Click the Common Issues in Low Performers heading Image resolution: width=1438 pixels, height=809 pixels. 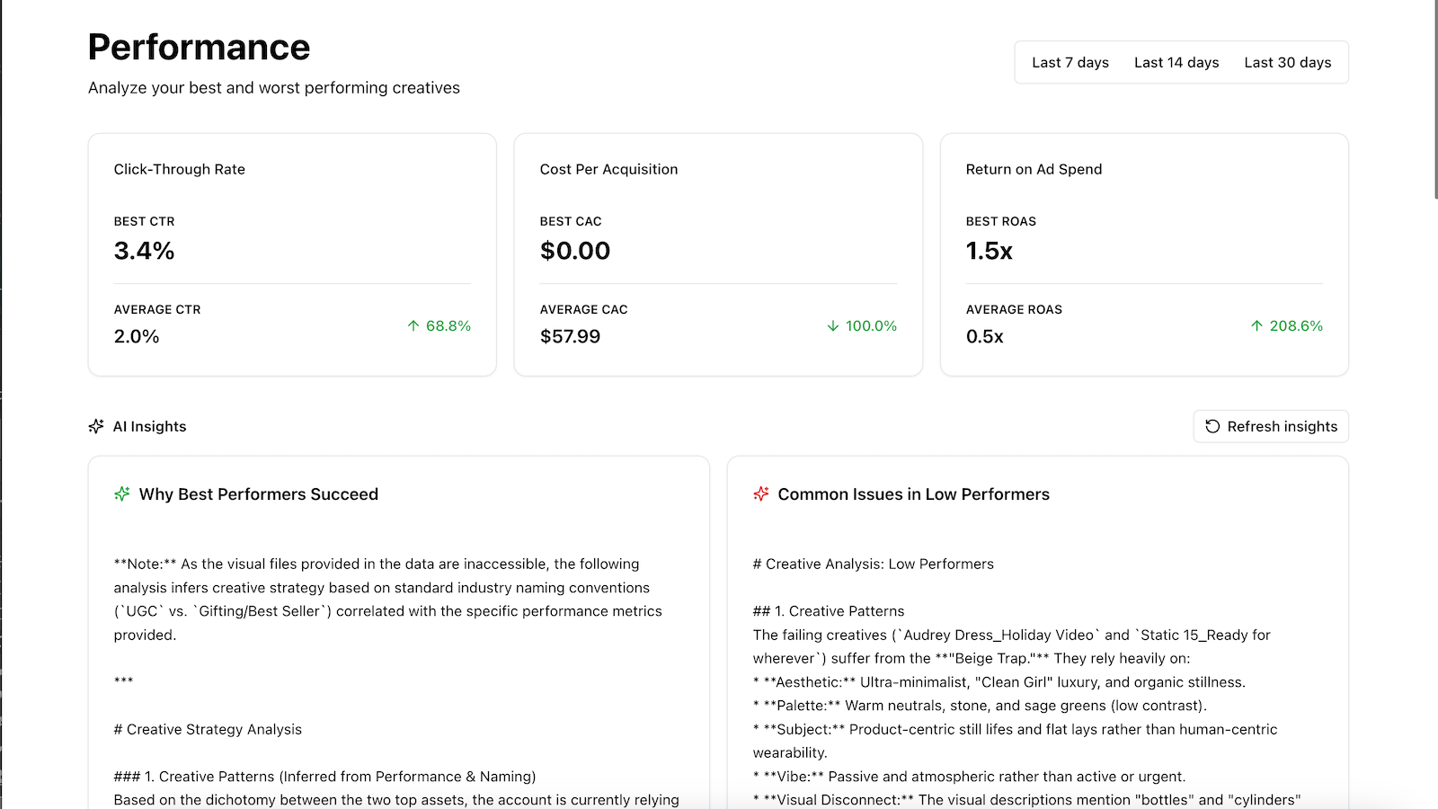913,493
